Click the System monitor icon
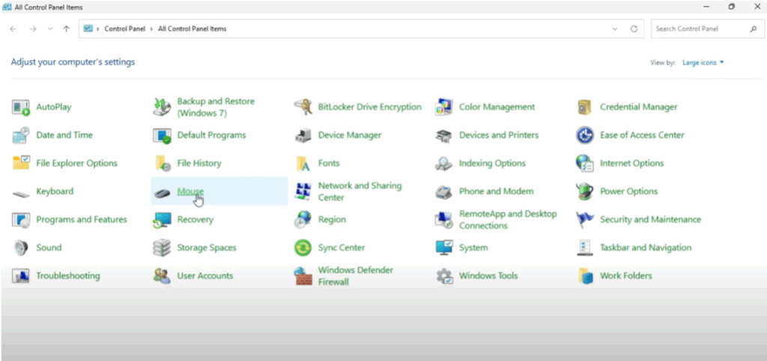 click(443, 248)
